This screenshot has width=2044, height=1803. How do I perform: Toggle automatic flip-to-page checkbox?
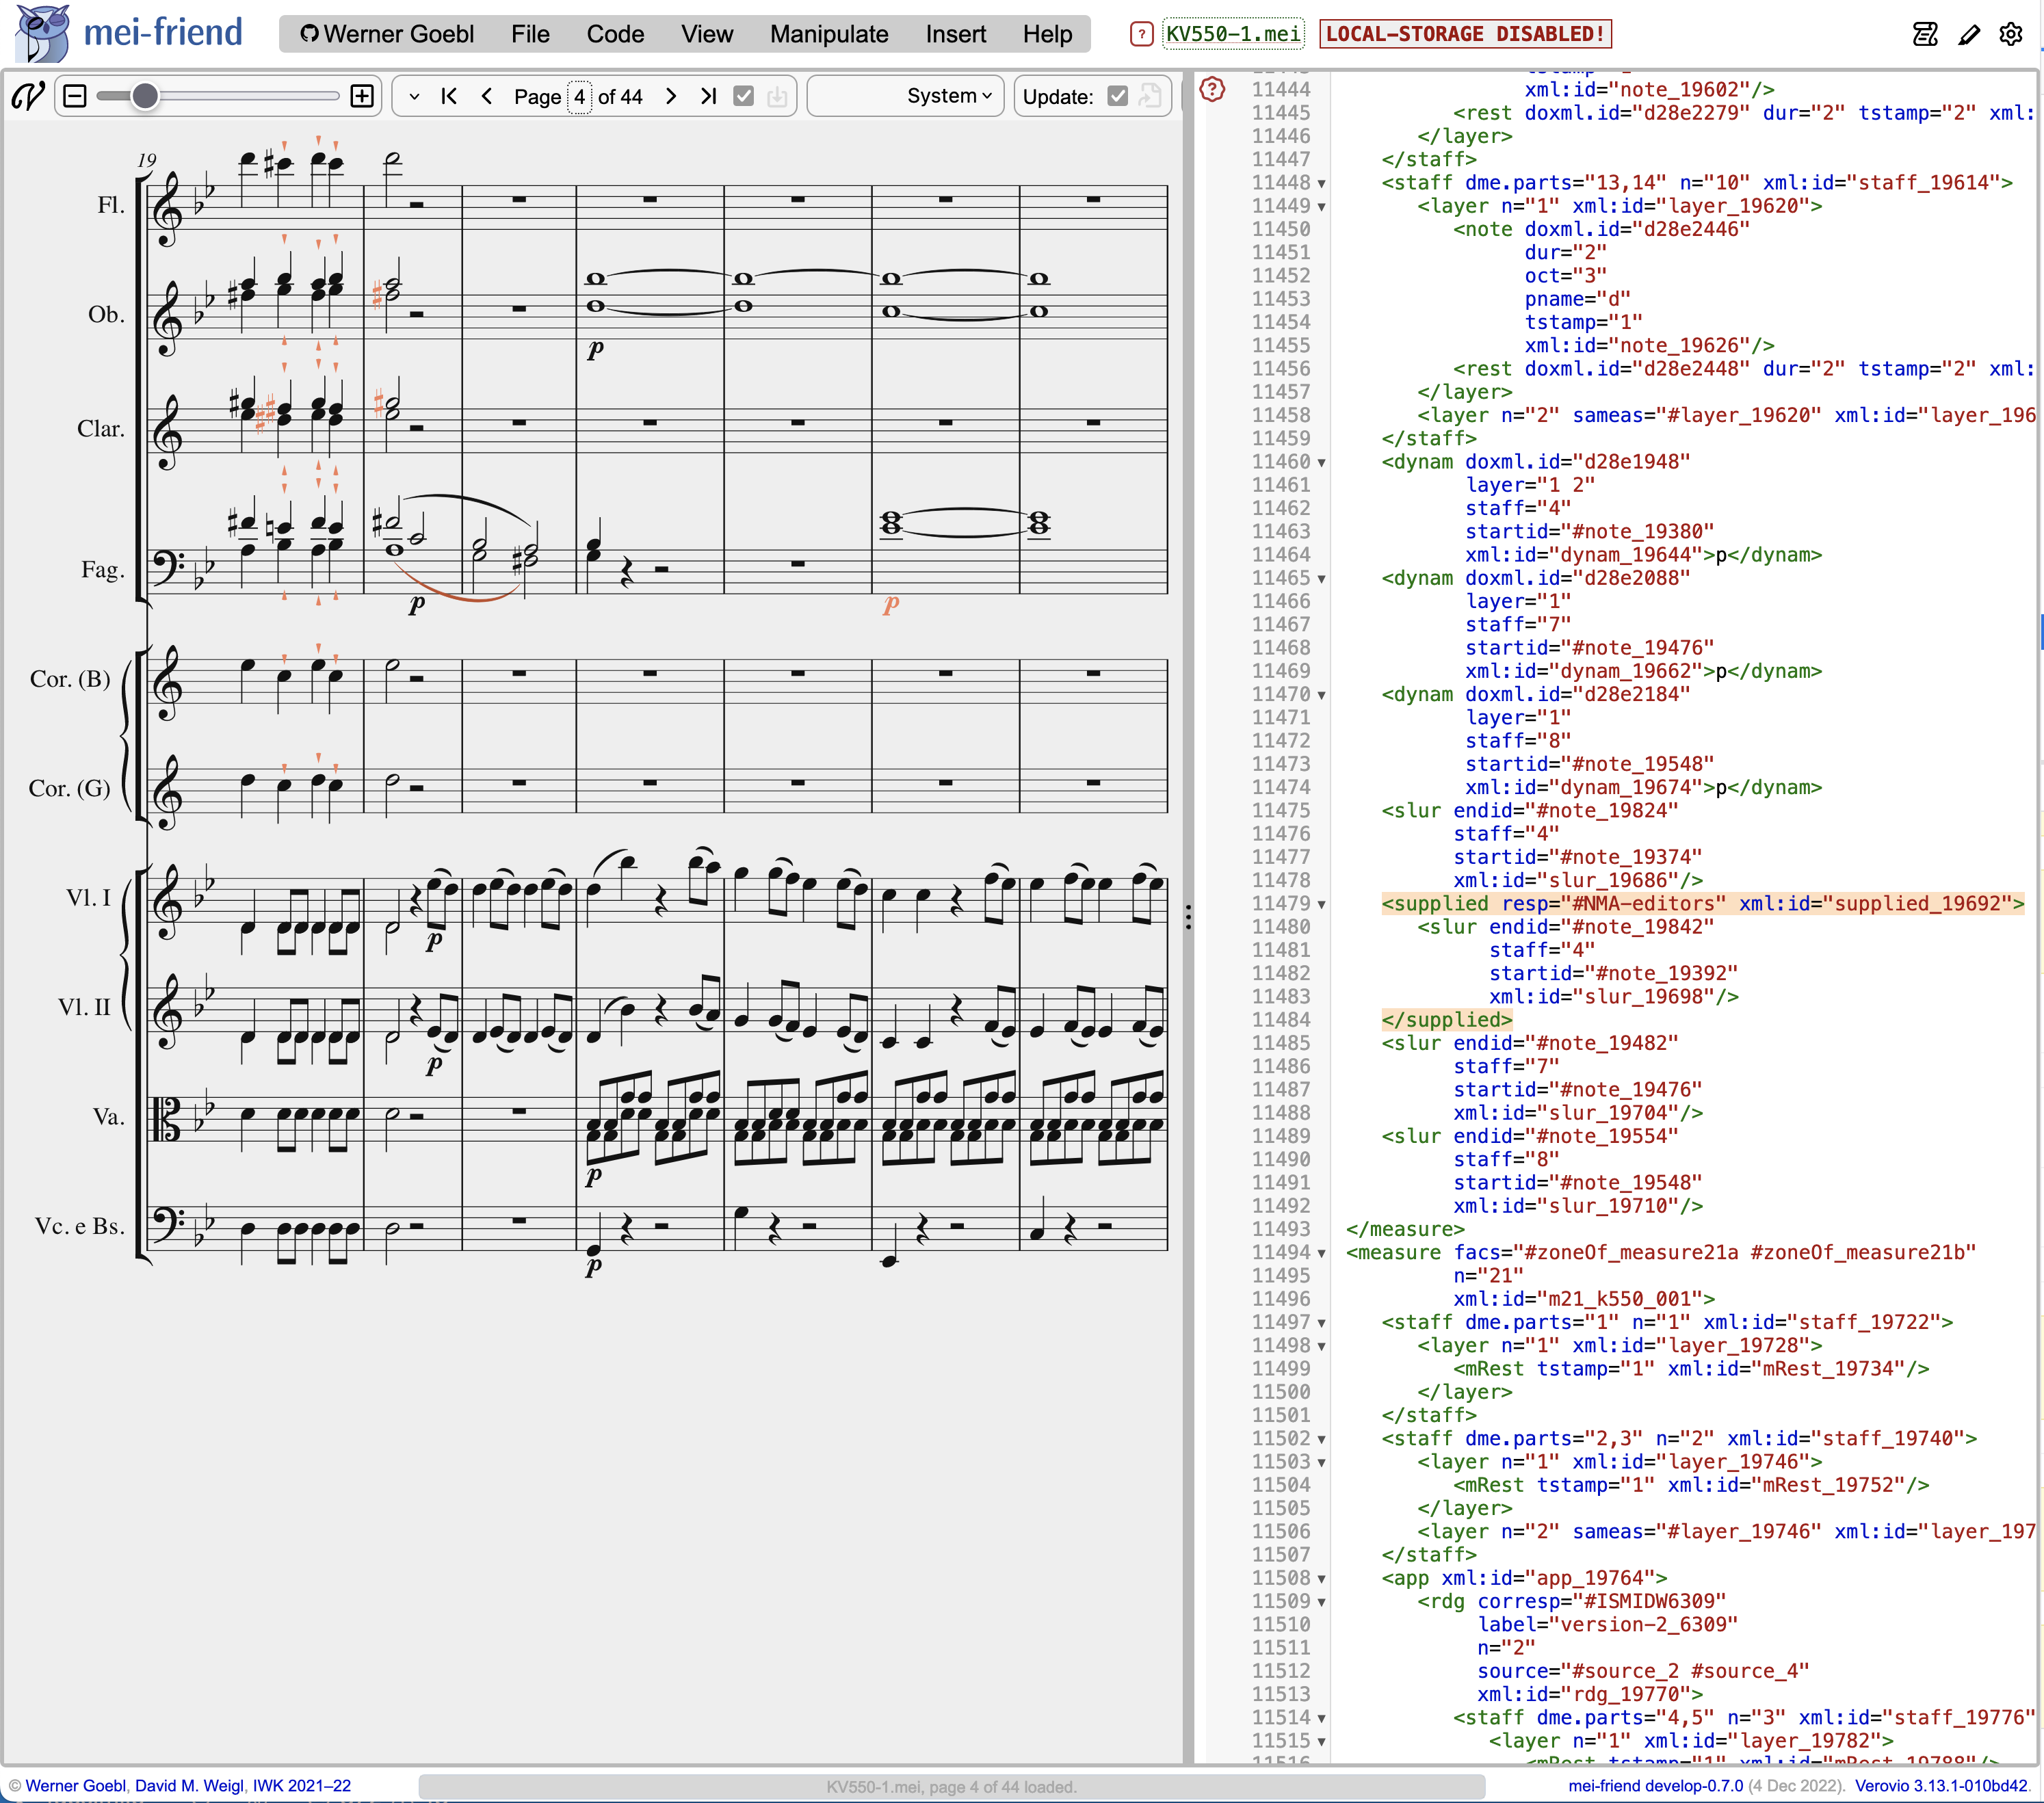tap(743, 96)
